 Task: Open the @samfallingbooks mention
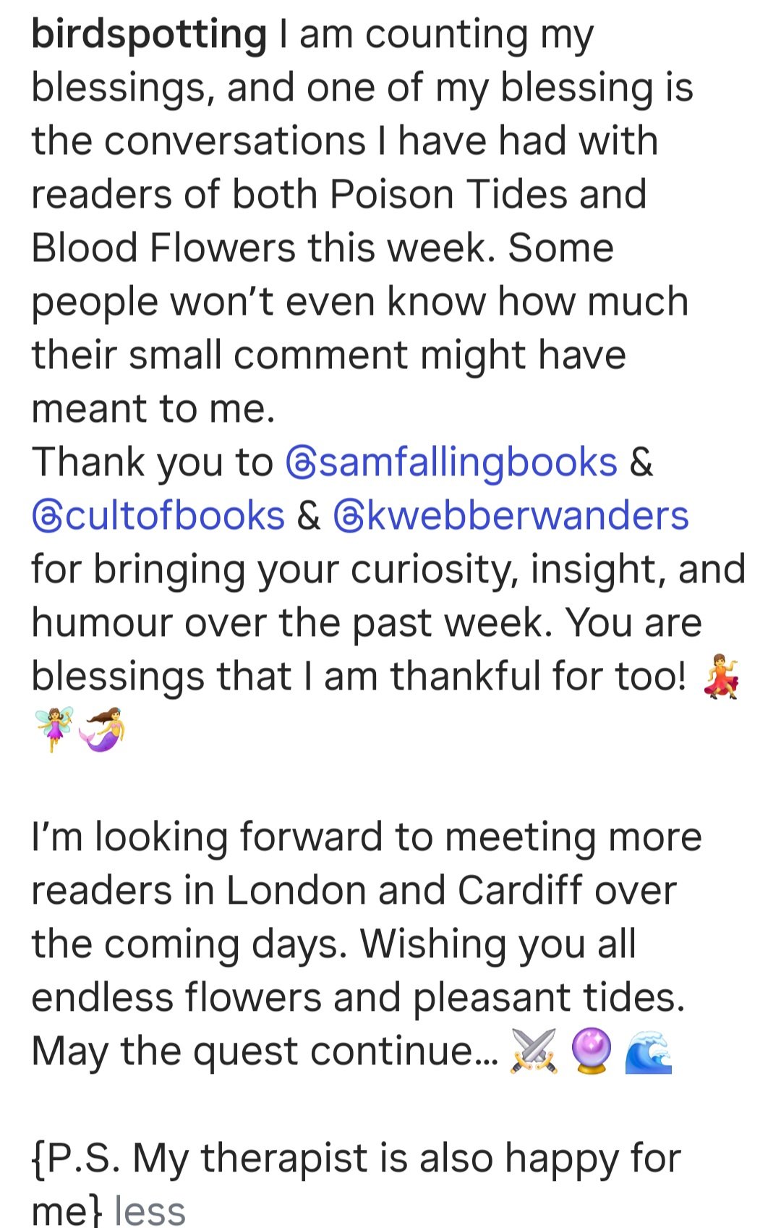pos(452,462)
